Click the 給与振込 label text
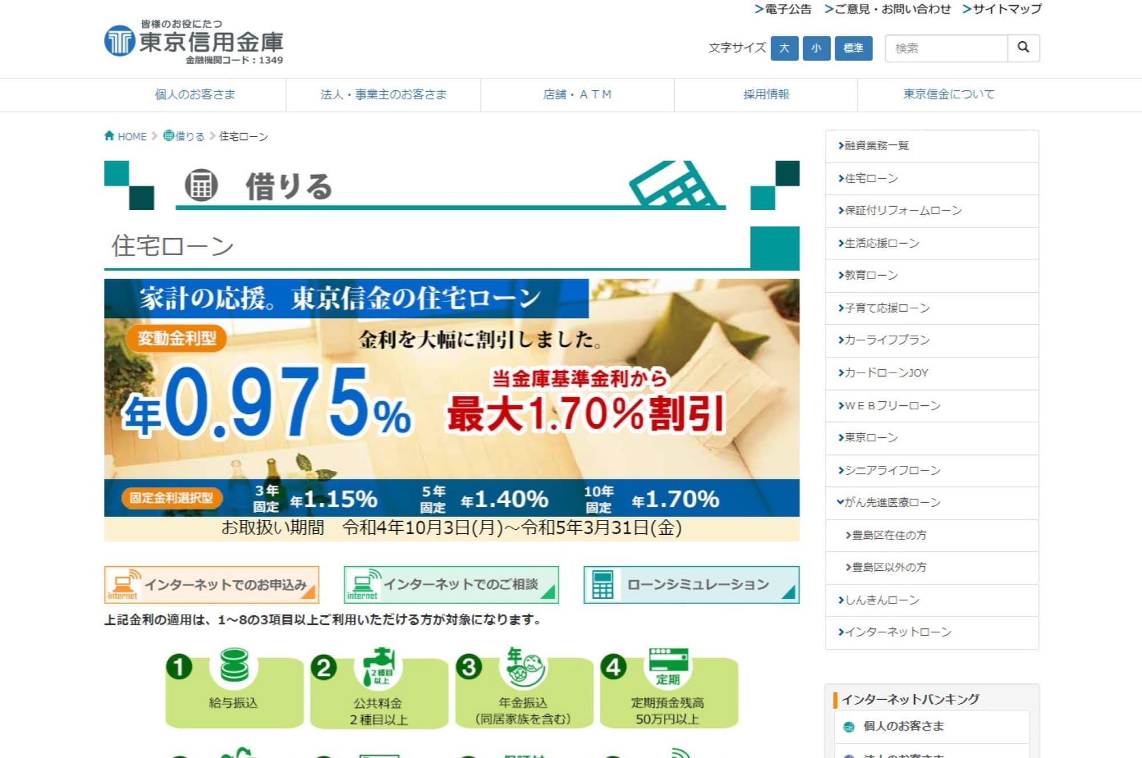 [x=234, y=703]
